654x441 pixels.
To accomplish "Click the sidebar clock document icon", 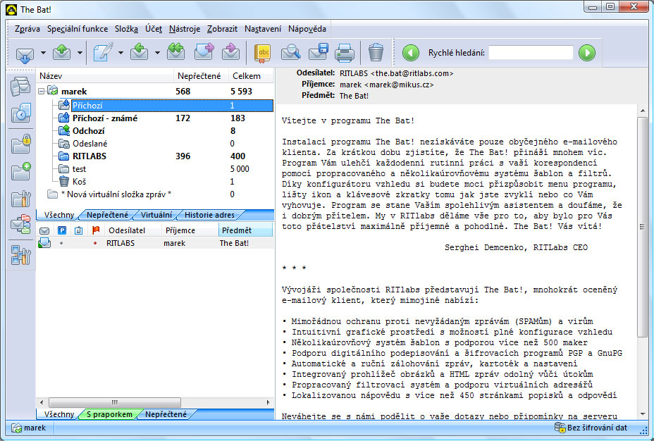I will coord(21,113).
